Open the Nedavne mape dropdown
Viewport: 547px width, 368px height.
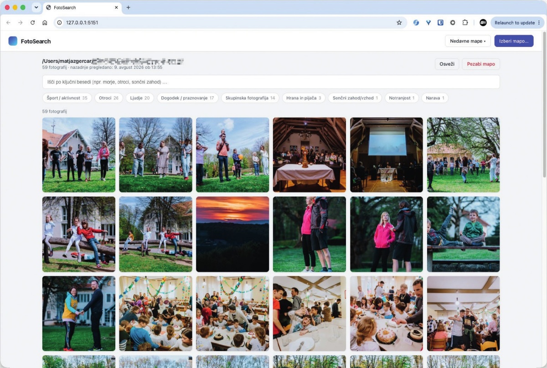click(x=468, y=41)
